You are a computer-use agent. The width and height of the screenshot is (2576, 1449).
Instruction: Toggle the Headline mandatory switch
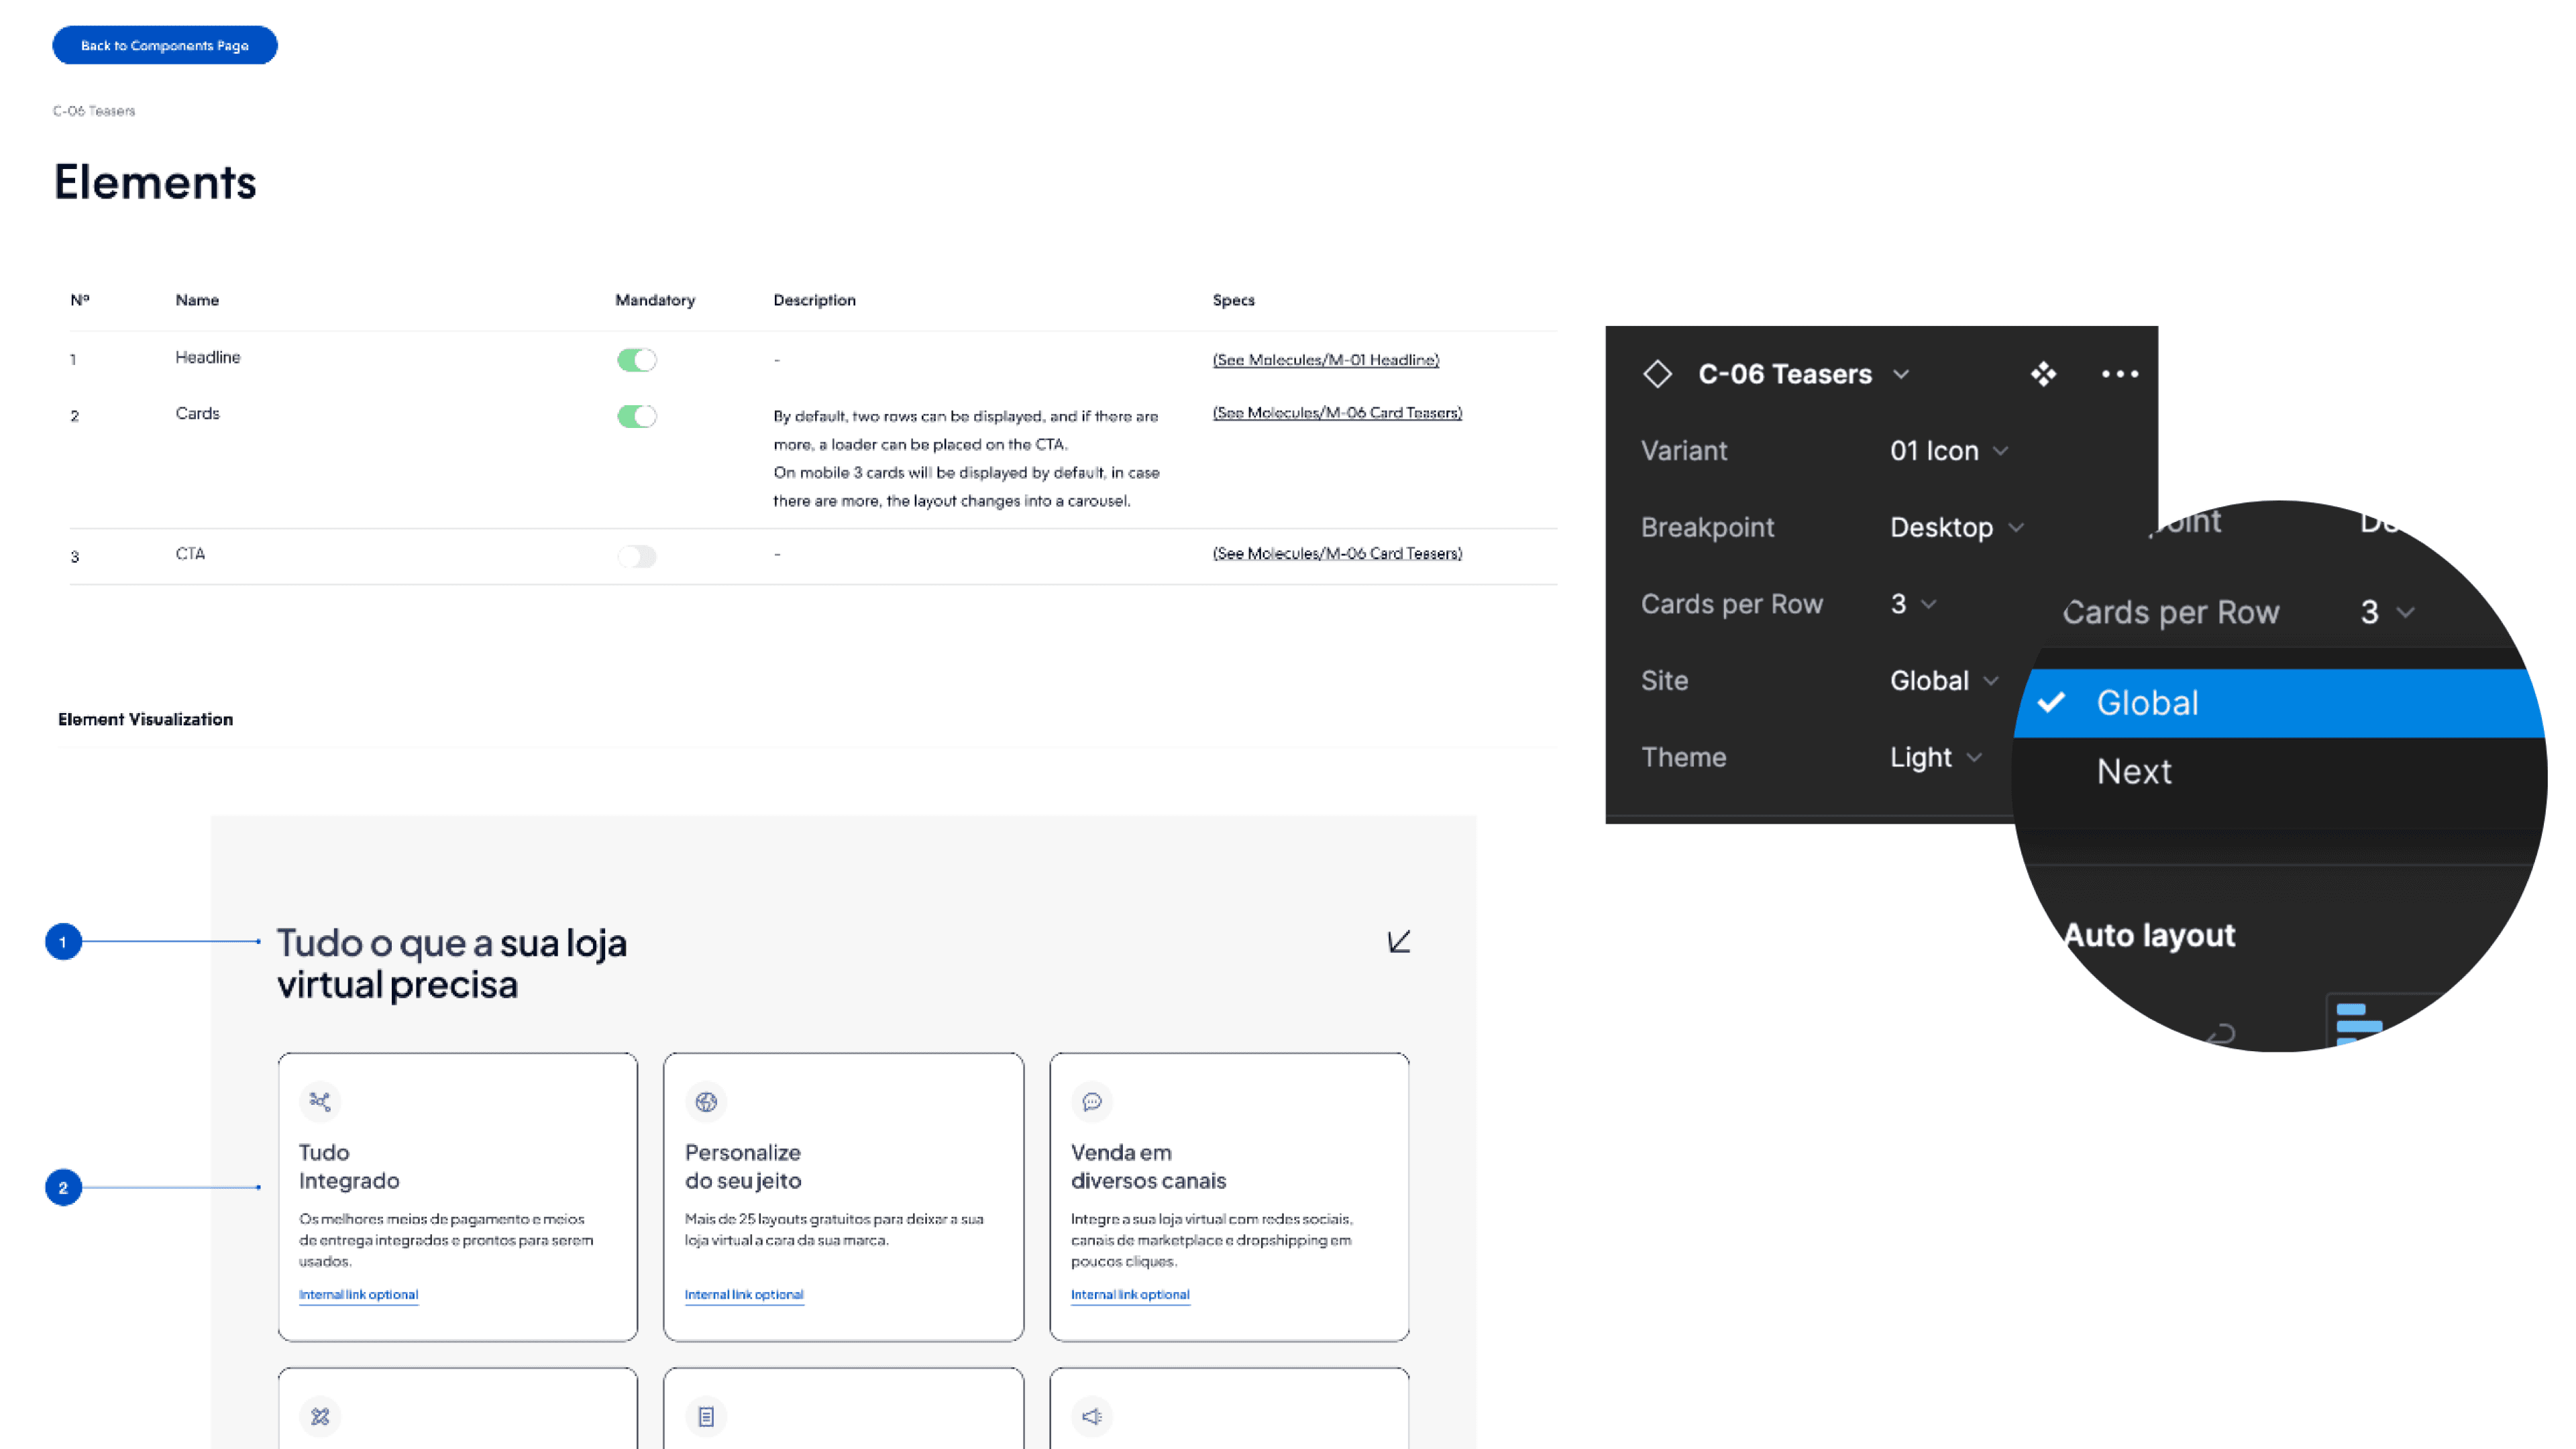637,360
